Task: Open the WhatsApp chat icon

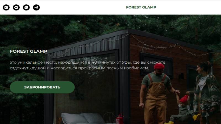Action: 26,7
